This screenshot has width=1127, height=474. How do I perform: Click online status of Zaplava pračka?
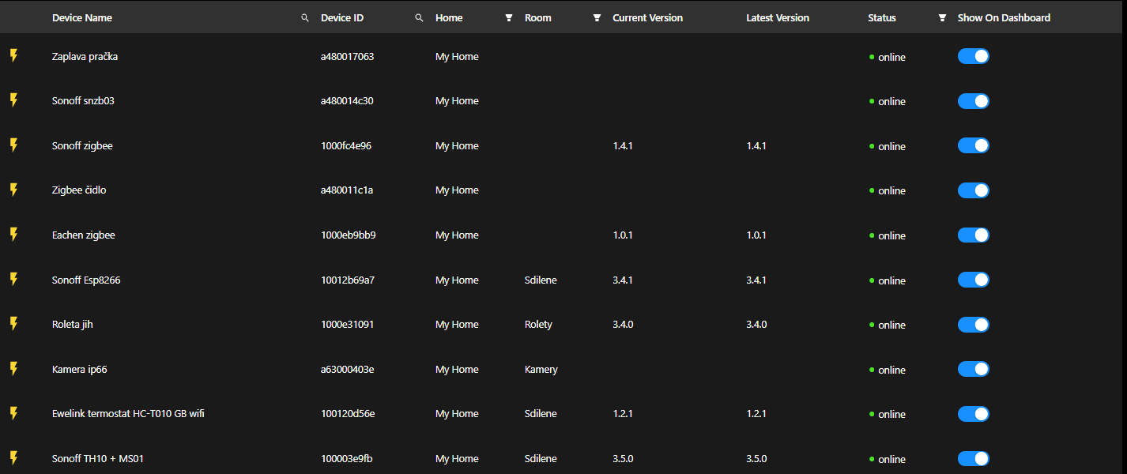888,57
